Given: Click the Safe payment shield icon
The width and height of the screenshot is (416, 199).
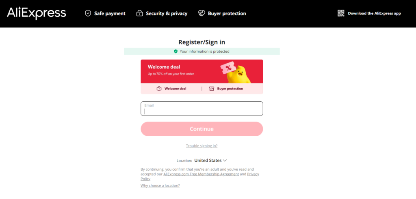Looking at the screenshot, I should tap(88, 13).
